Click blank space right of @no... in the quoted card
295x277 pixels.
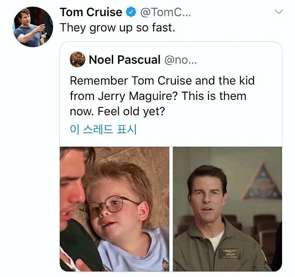(x=239, y=60)
